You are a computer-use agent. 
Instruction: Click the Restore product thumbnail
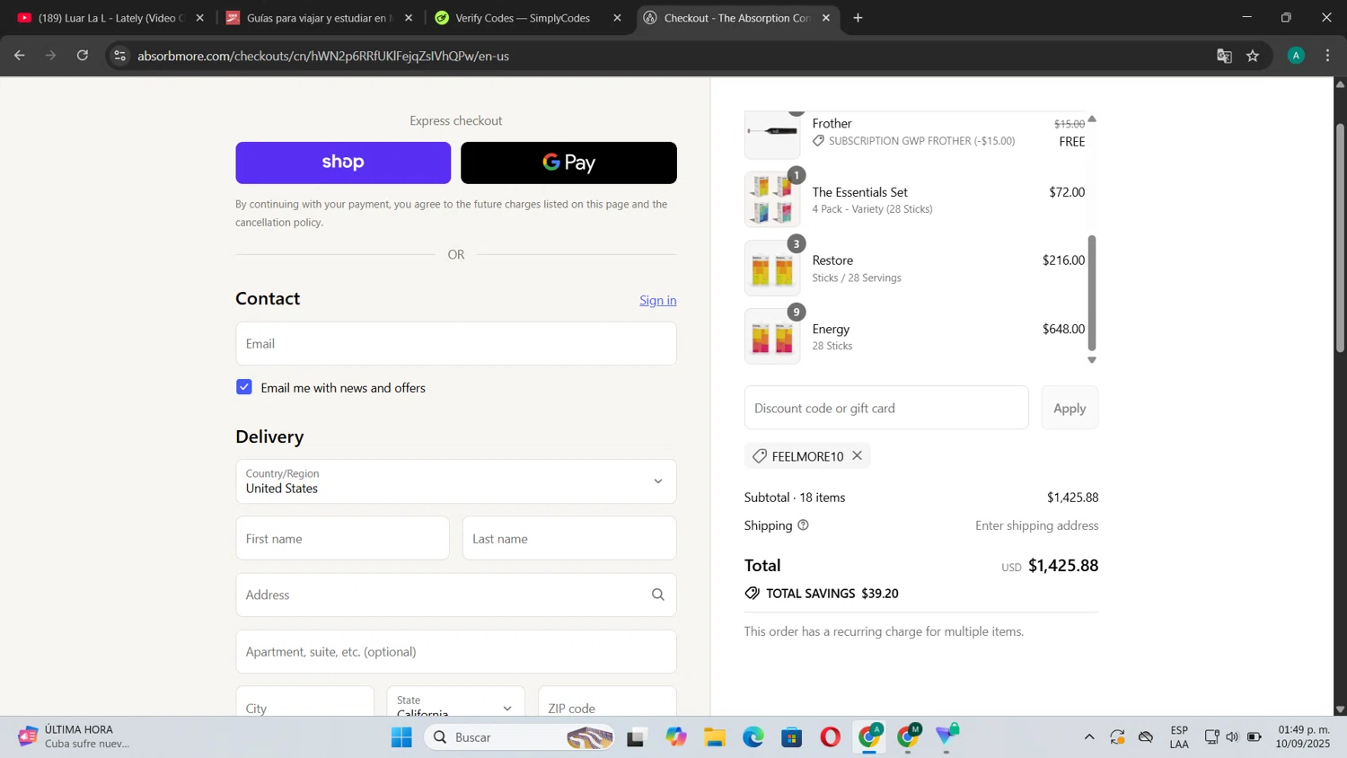point(772,268)
